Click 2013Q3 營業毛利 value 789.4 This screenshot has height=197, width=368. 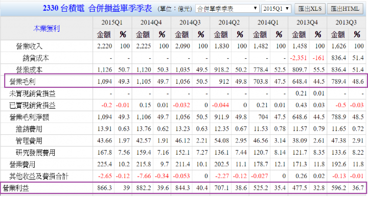(x=338, y=82)
